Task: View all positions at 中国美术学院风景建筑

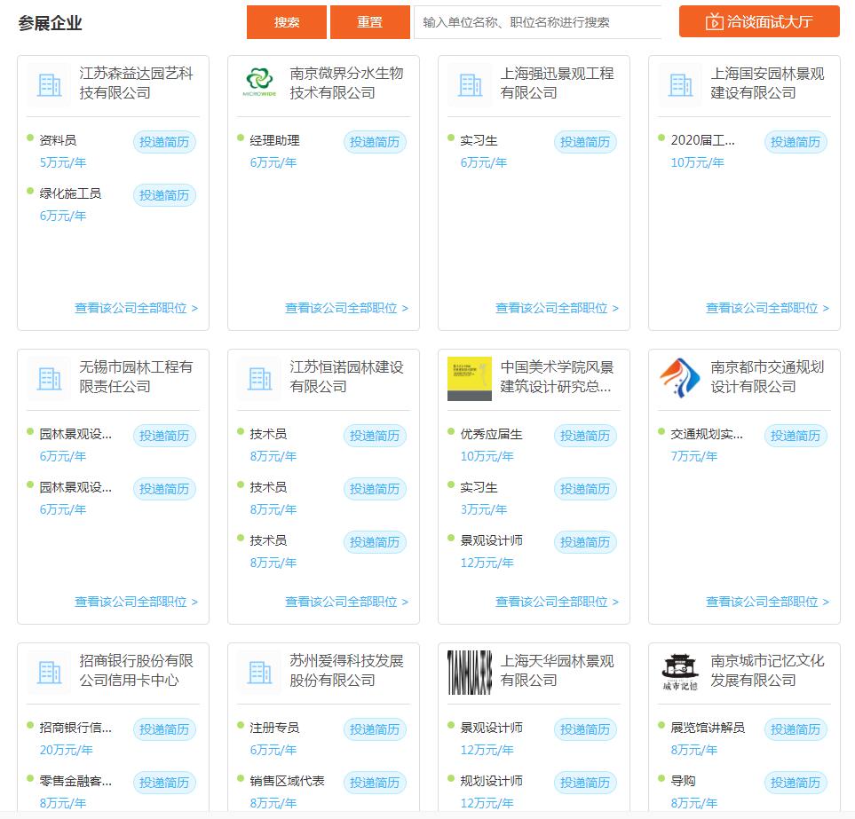Action: tap(558, 602)
